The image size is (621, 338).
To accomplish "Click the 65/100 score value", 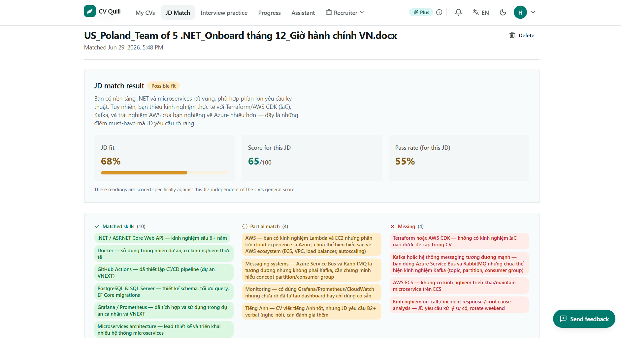I will 260,161.
